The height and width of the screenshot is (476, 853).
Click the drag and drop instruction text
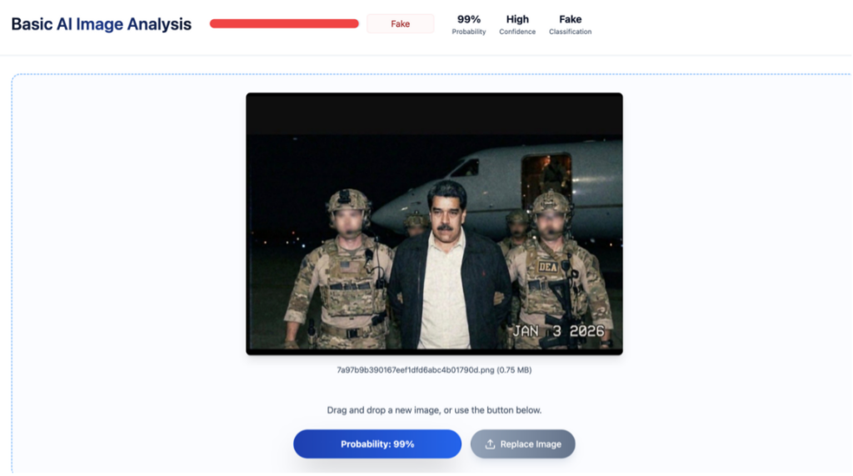(434, 410)
